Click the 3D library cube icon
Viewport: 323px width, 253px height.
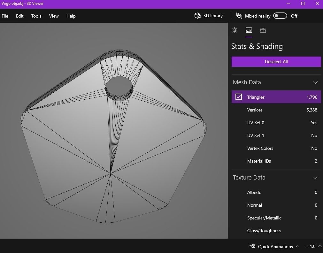(x=197, y=16)
